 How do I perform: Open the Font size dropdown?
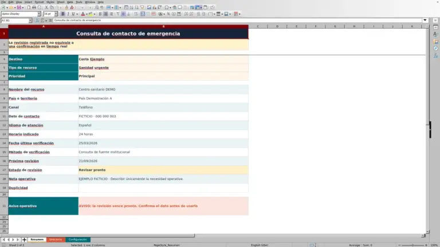(x=56, y=14)
